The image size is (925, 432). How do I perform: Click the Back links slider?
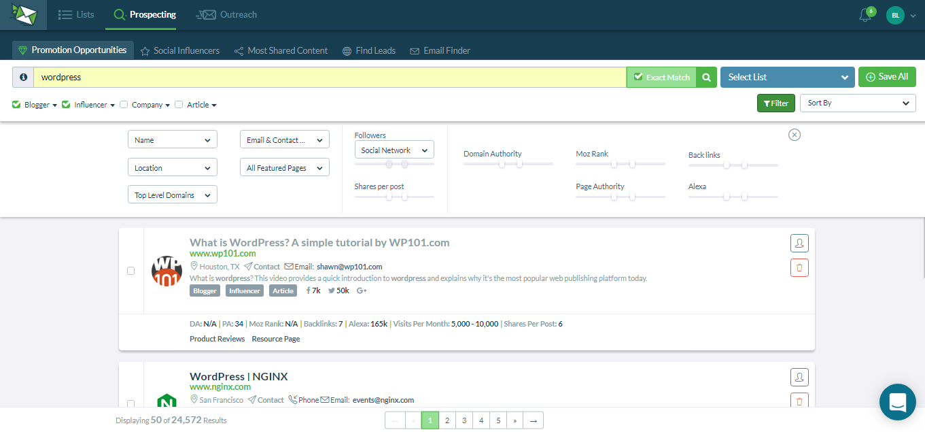(733, 165)
